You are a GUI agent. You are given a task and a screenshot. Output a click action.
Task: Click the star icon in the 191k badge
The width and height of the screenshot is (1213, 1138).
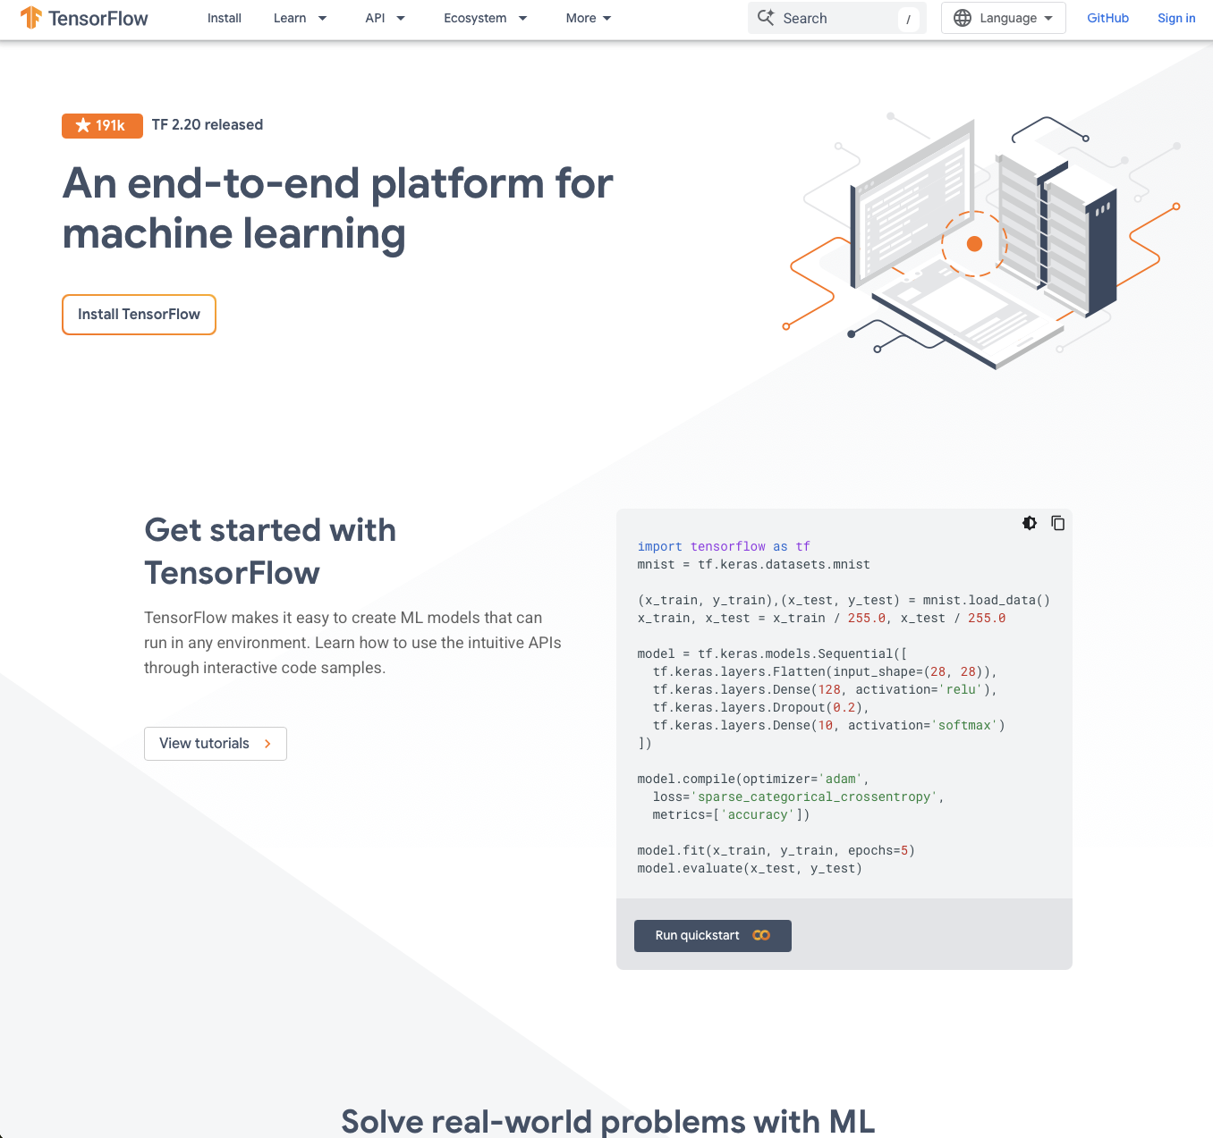pyautogui.click(x=83, y=125)
